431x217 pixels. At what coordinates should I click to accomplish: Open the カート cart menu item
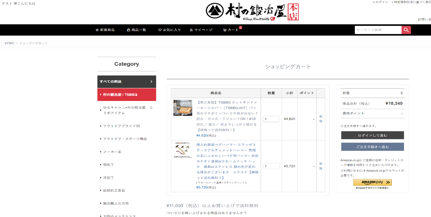(x=231, y=30)
